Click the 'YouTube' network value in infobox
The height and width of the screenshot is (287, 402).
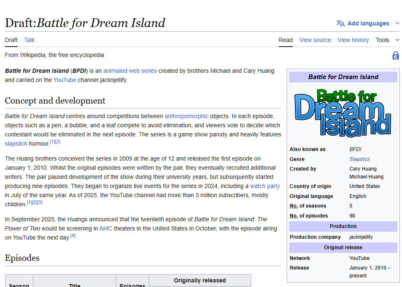[359, 258]
